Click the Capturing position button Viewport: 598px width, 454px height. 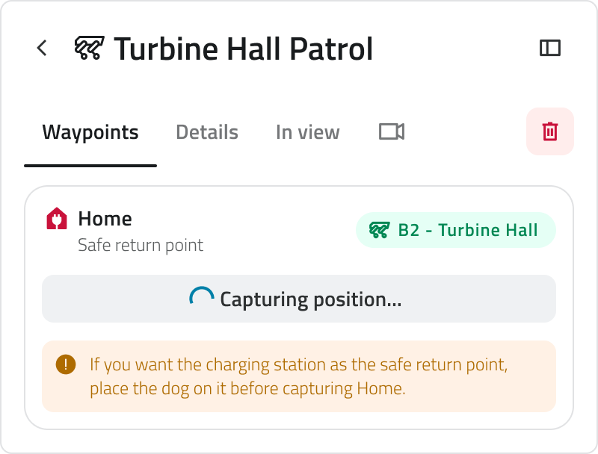(x=299, y=299)
